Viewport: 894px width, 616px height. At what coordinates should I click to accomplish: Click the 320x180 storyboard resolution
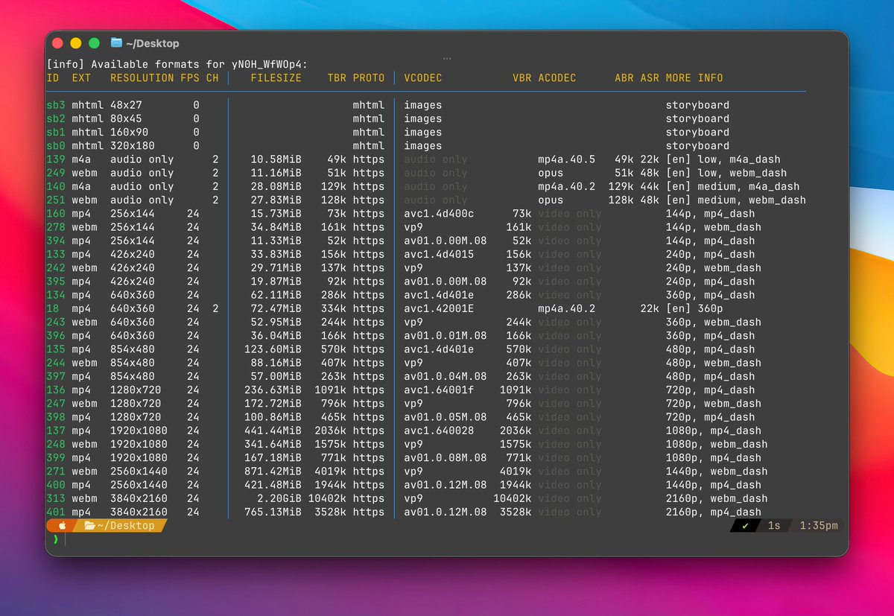click(x=132, y=146)
